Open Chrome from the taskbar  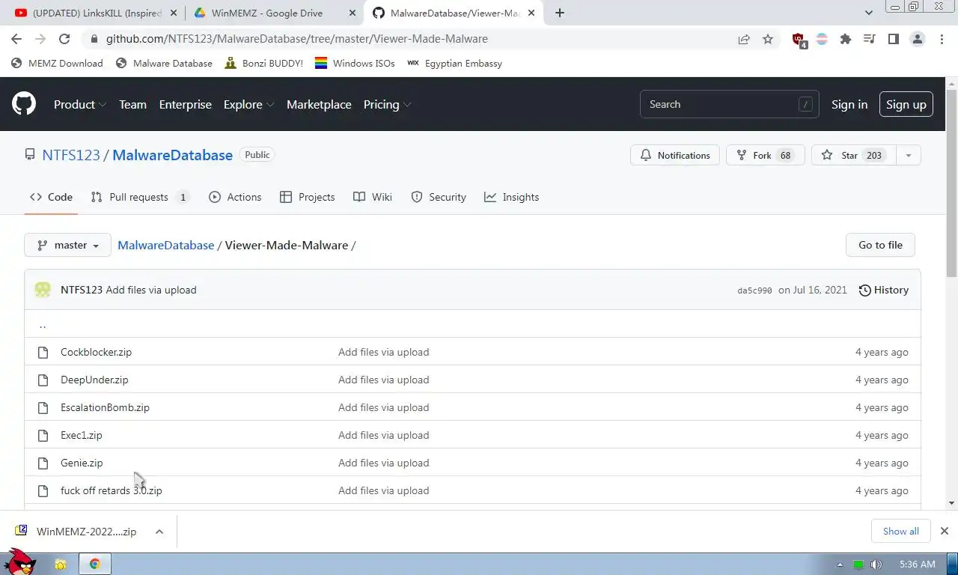tap(94, 564)
